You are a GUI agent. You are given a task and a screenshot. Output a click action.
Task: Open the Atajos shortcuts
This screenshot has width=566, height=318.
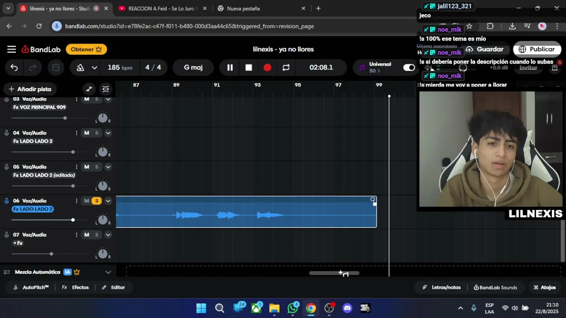click(x=544, y=288)
